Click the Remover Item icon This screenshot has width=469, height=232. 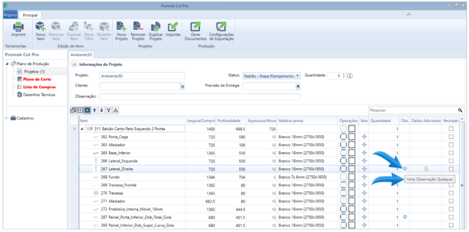tap(56, 27)
